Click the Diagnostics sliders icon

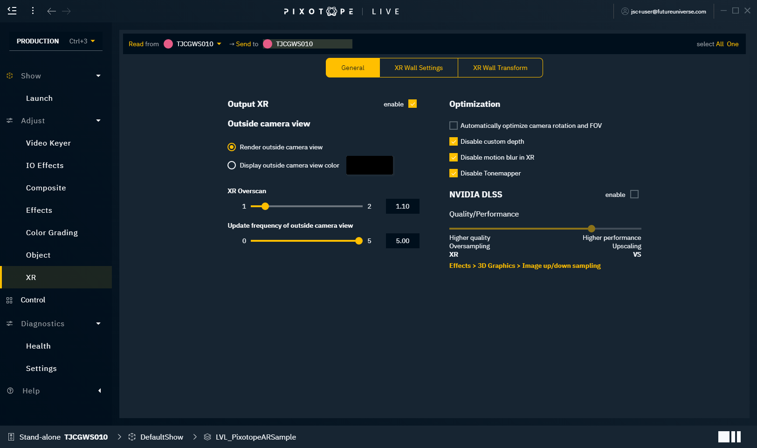click(x=10, y=323)
